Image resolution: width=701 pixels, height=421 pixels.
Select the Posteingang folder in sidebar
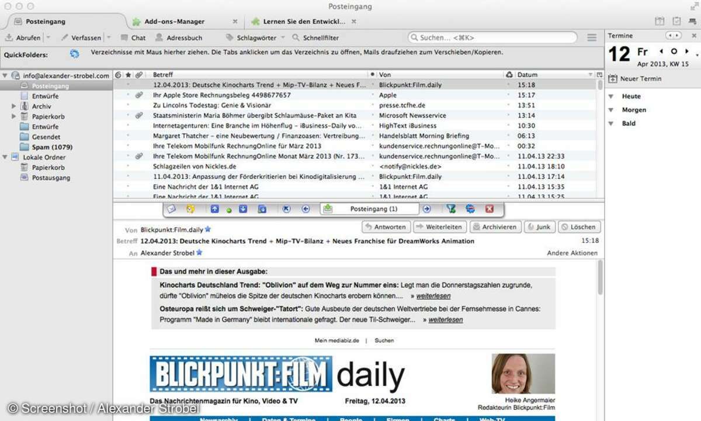pos(56,86)
